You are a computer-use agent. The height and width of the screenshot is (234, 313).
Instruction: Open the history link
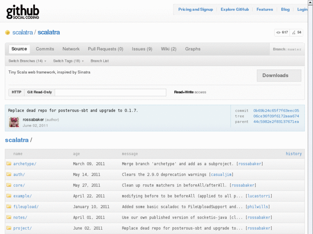tap(294, 154)
